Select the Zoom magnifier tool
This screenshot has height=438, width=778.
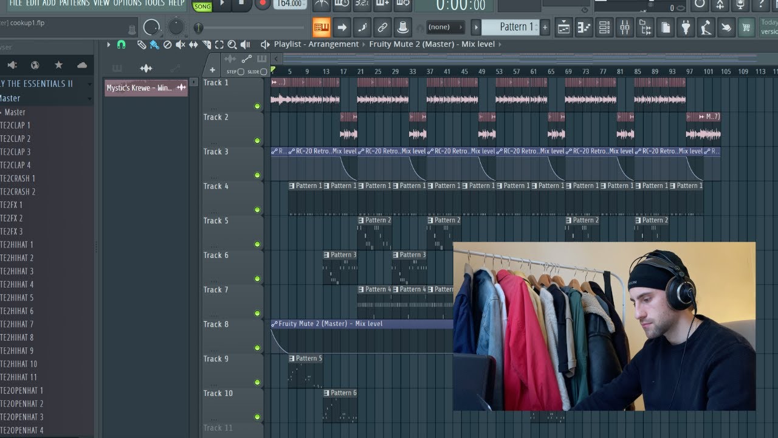[x=232, y=44]
